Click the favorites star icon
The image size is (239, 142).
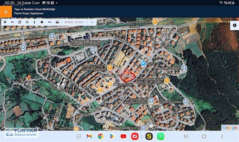42,22
